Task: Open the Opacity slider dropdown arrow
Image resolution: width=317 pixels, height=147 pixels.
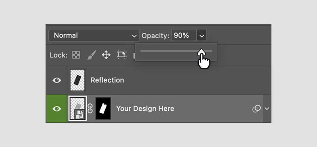Action: pyautogui.click(x=202, y=36)
